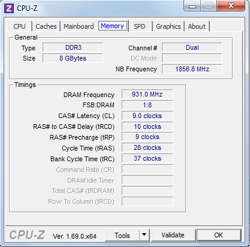
Task: Switch to the CPU tab
Action: [19, 26]
